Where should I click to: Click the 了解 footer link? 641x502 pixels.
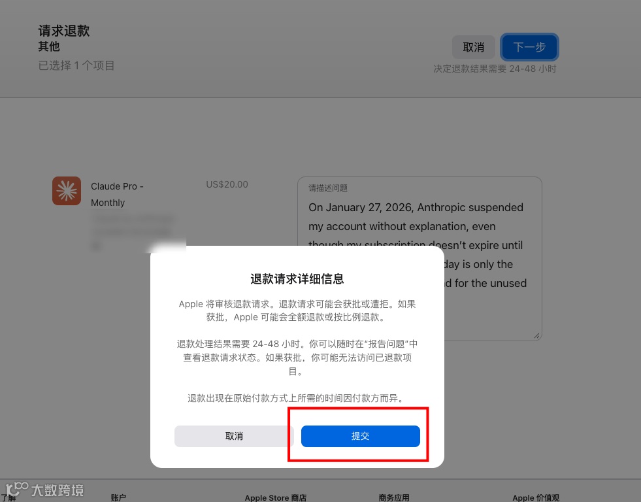8,498
